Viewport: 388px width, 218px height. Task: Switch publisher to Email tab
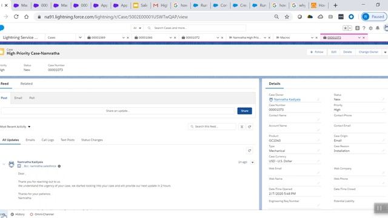(x=18, y=98)
